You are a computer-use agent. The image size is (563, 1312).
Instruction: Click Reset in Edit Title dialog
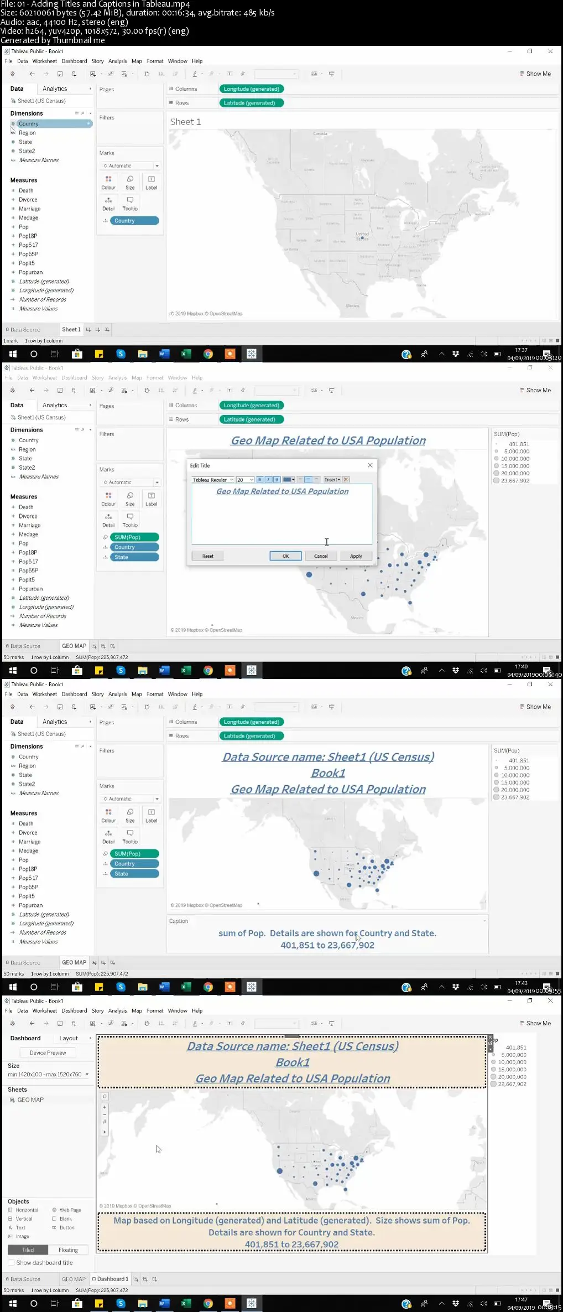pos(208,556)
